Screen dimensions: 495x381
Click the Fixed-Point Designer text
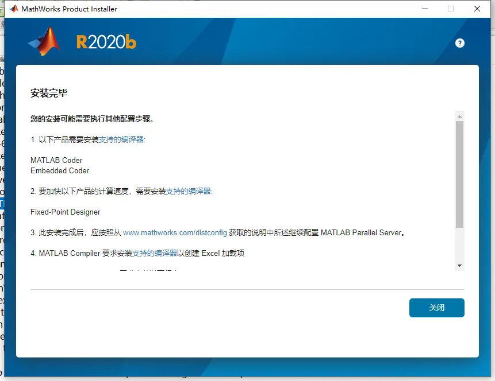click(66, 212)
